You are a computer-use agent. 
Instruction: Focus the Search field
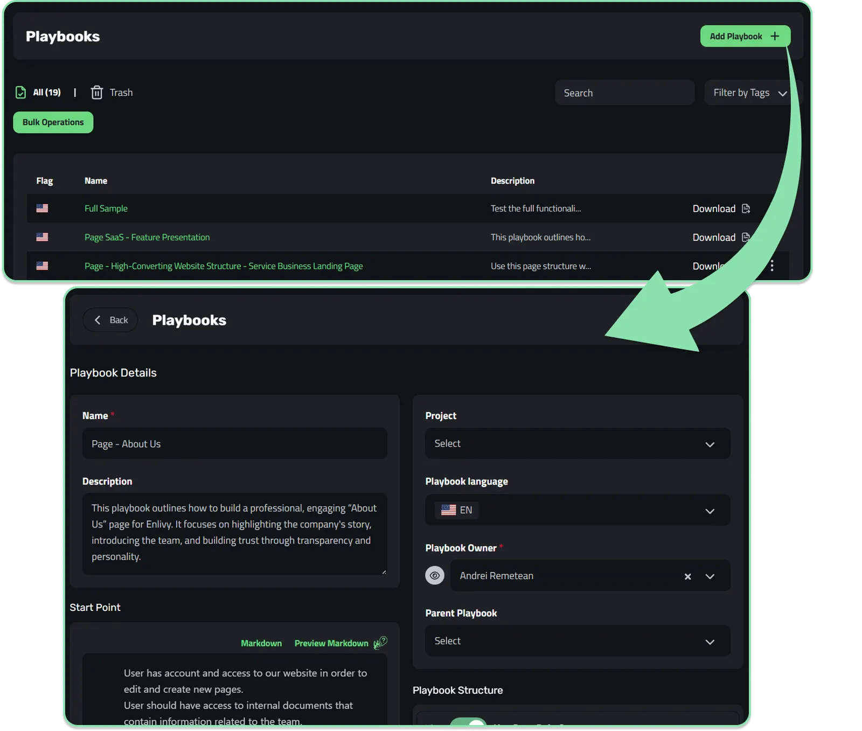[x=624, y=93]
